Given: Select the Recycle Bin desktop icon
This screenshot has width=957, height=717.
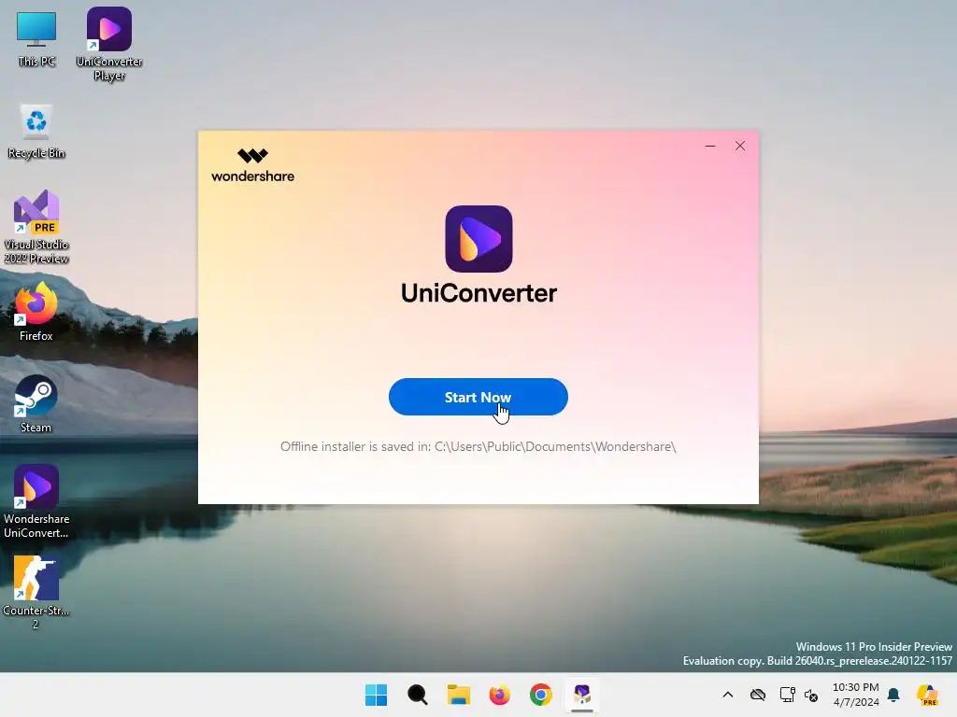Looking at the screenshot, I should tap(36, 132).
